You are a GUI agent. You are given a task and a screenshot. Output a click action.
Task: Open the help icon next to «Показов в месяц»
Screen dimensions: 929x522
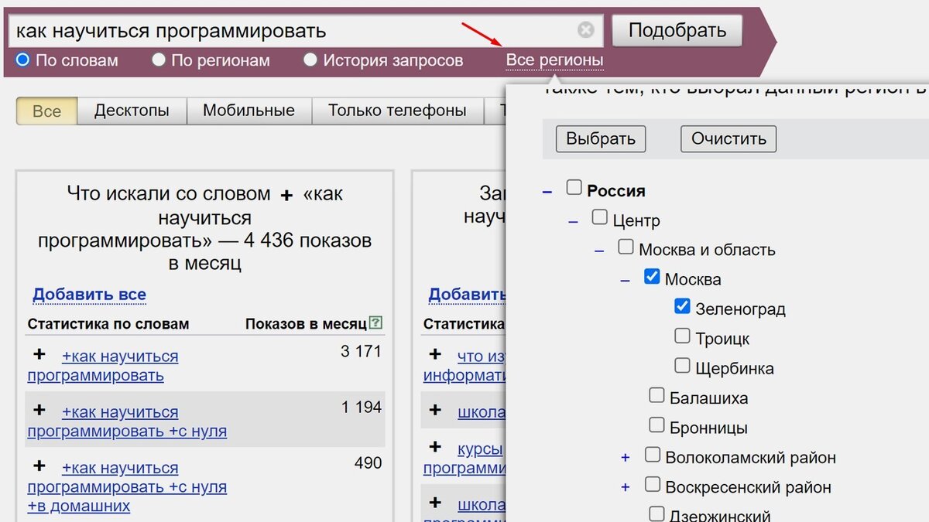[375, 323]
